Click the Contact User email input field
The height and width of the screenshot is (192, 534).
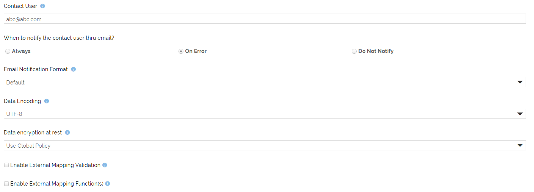[265, 19]
